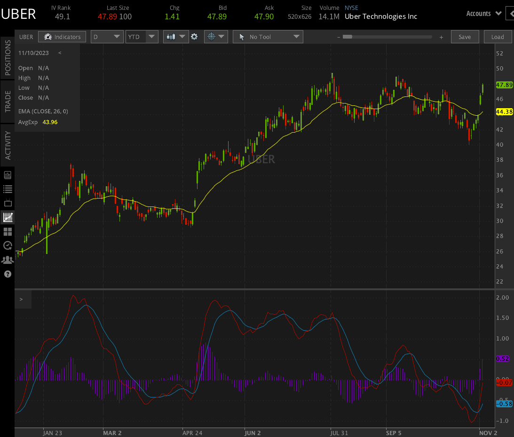The image size is (514, 437).
Task: Switch to the Positions side tab
Action: [x=8, y=57]
